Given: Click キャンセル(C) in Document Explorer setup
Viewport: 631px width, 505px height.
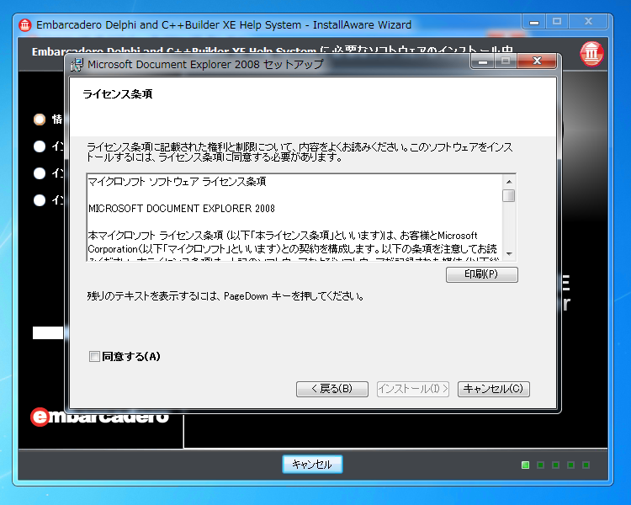Looking at the screenshot, I should point(493,389).
